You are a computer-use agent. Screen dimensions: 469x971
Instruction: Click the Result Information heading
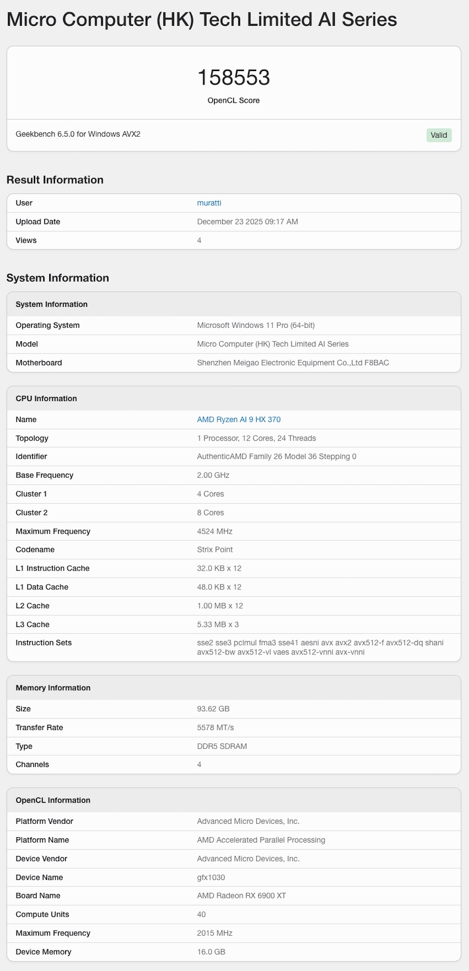point(55,180)
